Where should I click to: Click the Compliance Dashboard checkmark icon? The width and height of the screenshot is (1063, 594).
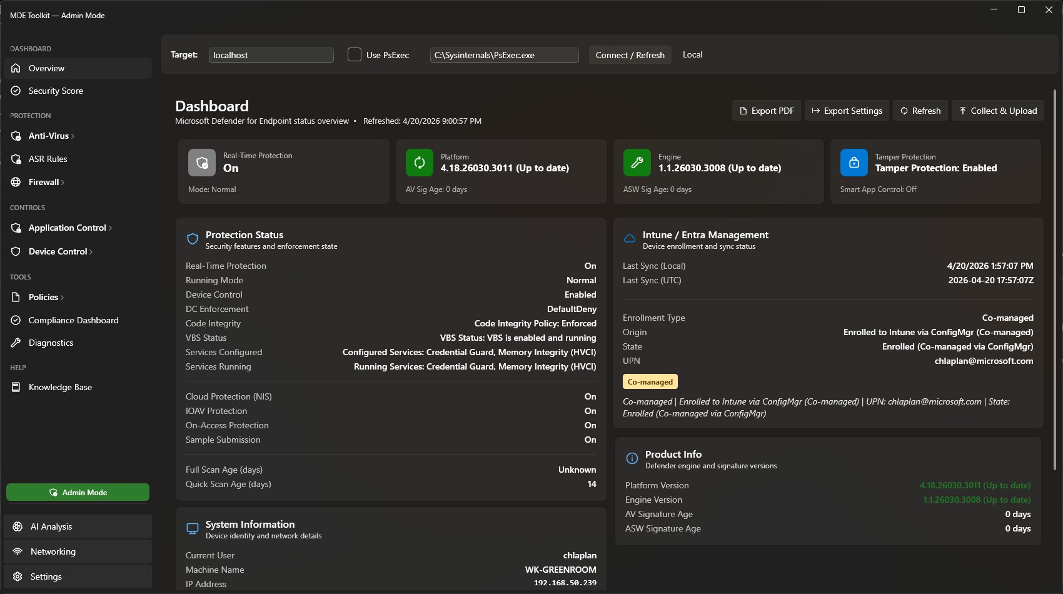[x=16, y=320]
